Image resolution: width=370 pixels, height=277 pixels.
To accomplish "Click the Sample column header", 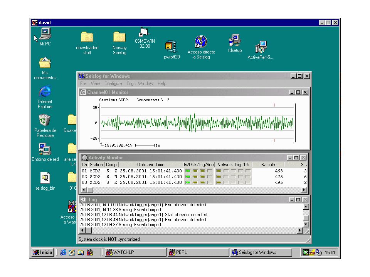I will [268, 165].
